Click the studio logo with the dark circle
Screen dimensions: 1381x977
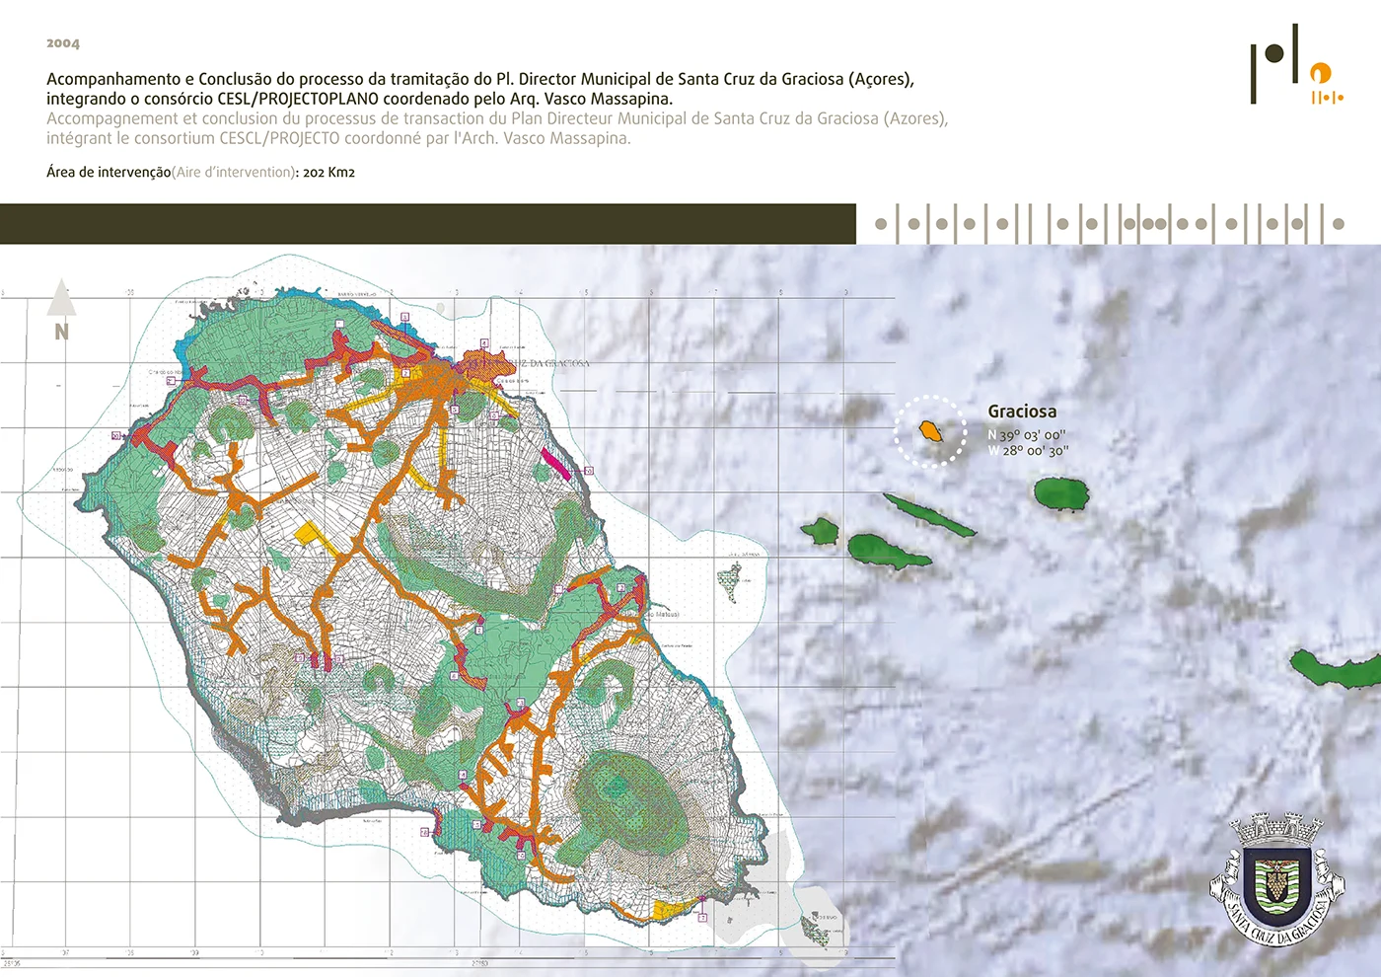(1274, 63)
